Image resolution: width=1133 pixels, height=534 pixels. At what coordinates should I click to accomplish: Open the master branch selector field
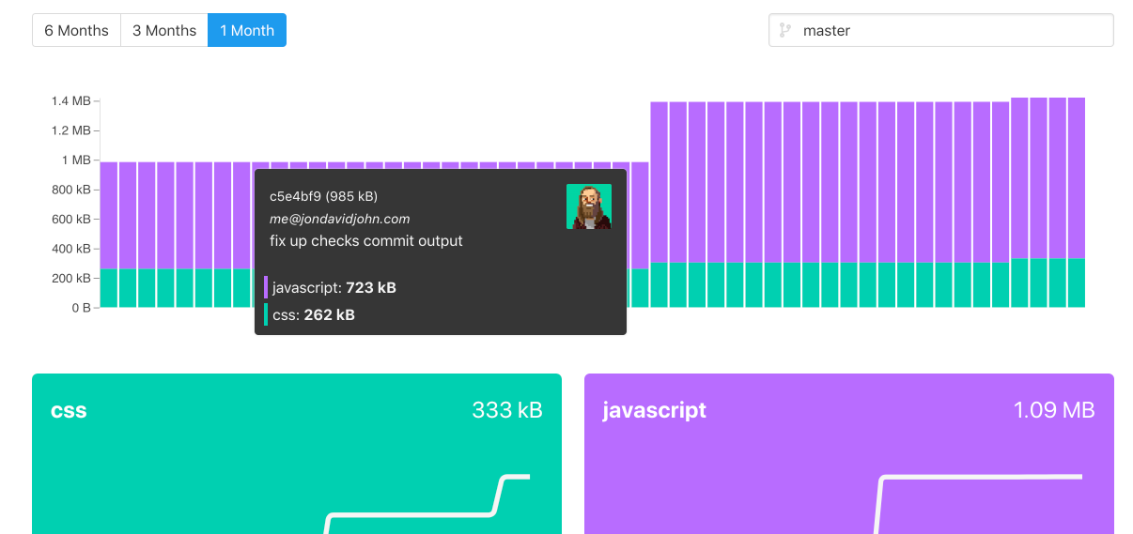tap(949, 30)
